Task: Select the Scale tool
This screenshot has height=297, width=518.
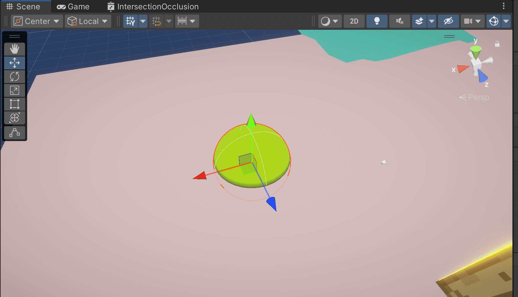Action: pos(15,90)
